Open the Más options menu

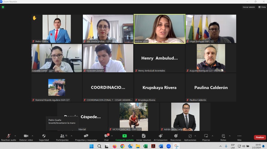239,136
